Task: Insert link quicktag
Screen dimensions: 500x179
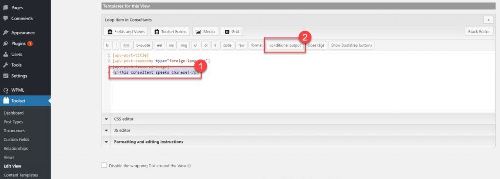Action: tap(126, 45)
